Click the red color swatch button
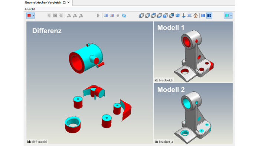 point(29,16)
